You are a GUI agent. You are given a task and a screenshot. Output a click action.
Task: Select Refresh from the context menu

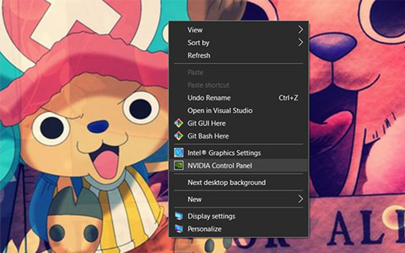(198, 55)
